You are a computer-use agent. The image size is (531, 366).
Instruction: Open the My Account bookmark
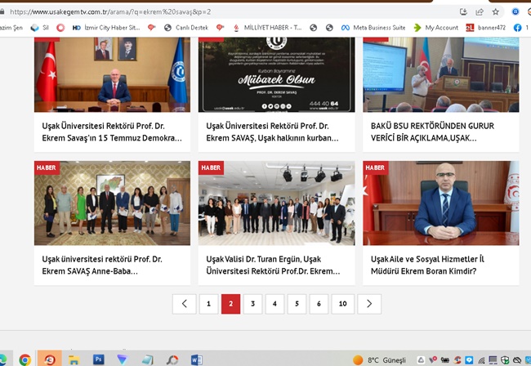pyautogui.click(x=436, y=27)
